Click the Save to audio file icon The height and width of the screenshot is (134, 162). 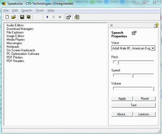[28, 17]
